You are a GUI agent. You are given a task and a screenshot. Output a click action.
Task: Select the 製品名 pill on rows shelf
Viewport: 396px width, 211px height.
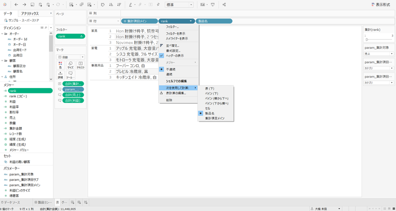click(x=214, y=21)
